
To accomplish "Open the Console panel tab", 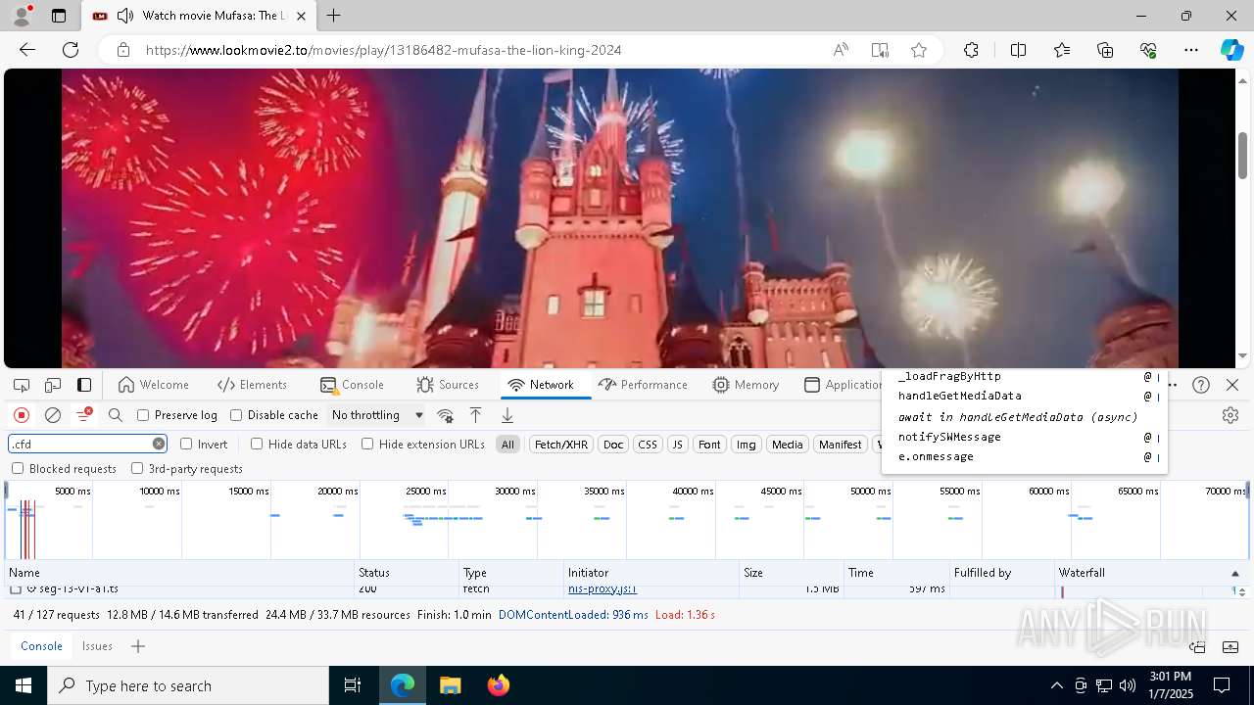I will (352, 385).
